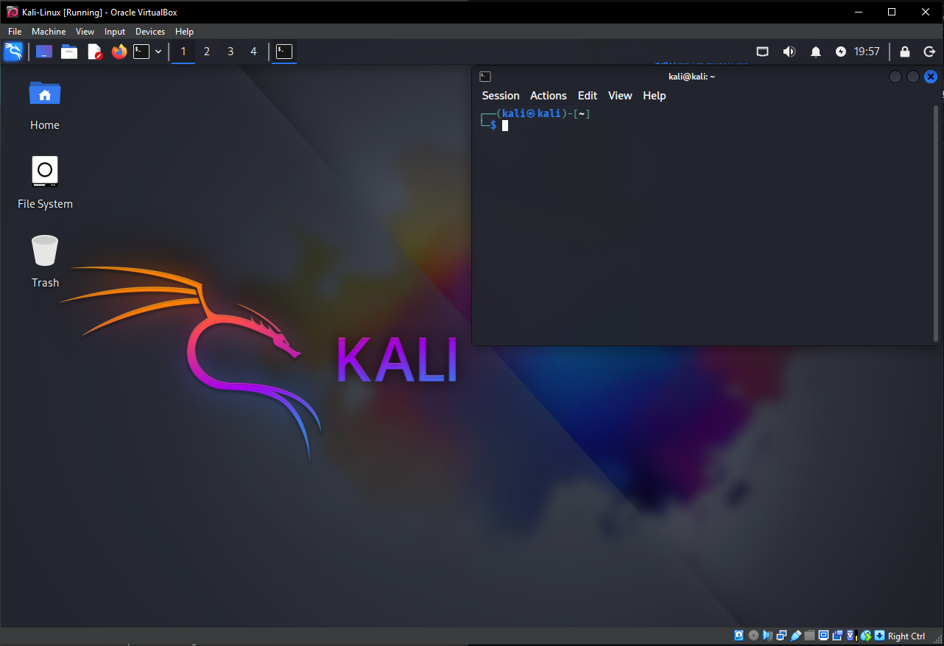This screenshot has width=944, height=646.
Task: Open the notification bell in the panel
Action: 815,52
